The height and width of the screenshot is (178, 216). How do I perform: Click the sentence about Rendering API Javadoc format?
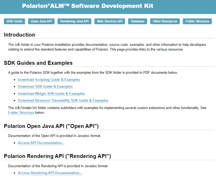pyautogui.click(x=58, y=166)
